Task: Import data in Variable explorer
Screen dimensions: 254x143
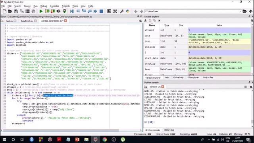Action: click(x=145, y=21)
